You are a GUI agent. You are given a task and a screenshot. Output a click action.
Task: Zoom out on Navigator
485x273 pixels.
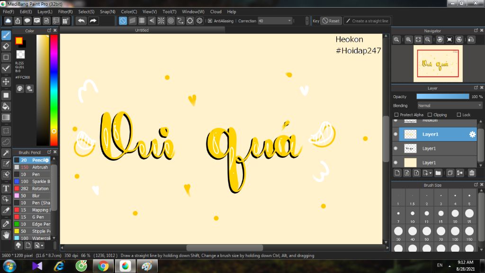pyautogui.click(x=428, y=40)
